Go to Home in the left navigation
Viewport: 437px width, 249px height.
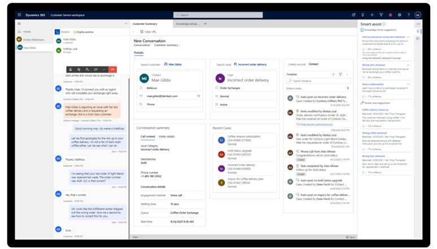[x=27, y=32]
